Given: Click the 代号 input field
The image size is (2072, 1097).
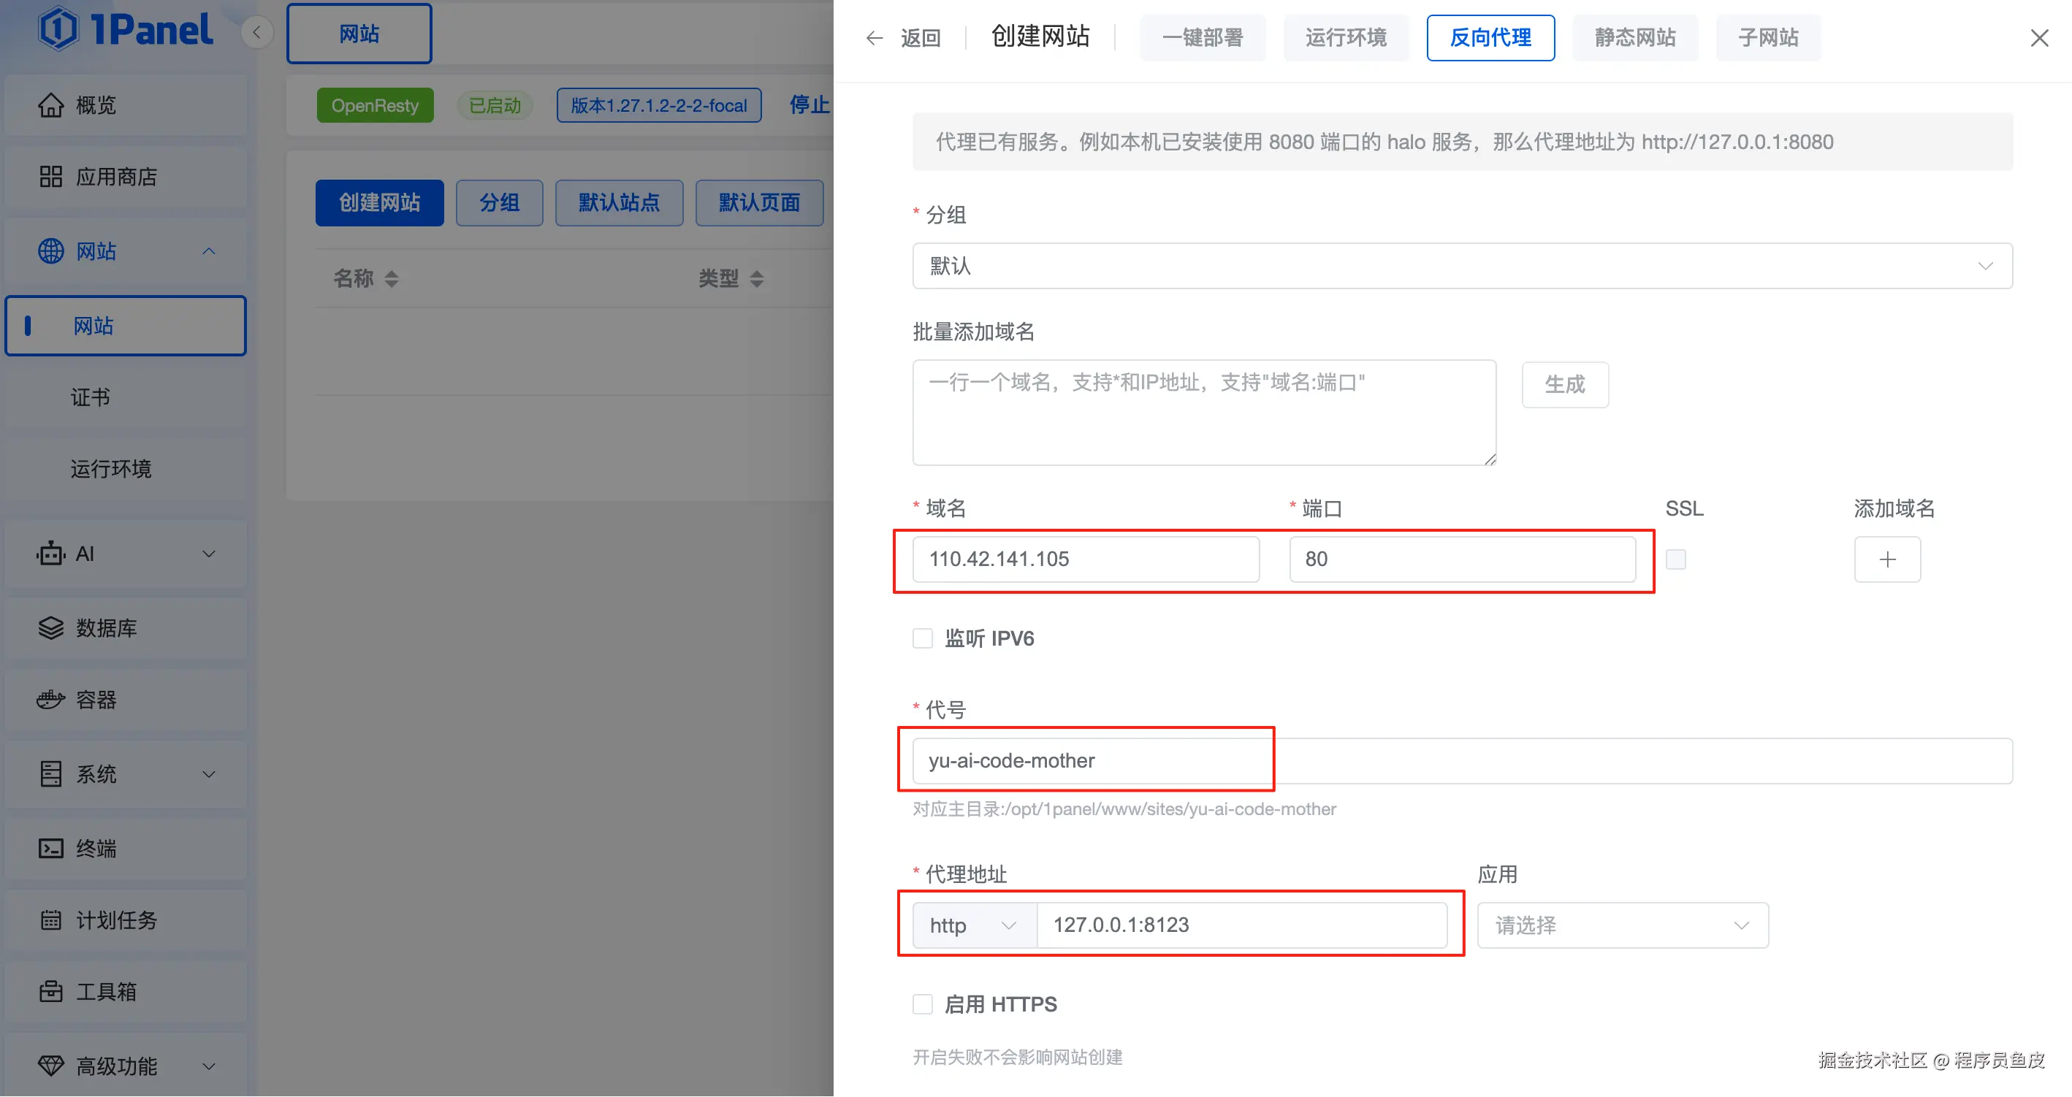Looking at the screenshot, I should click(x=1461, y=761).
